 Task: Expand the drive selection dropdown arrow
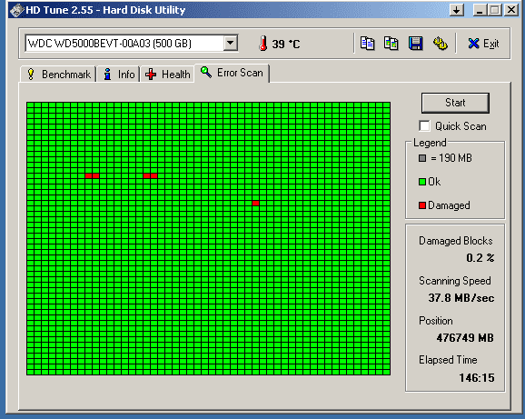(x=231, y=44)
